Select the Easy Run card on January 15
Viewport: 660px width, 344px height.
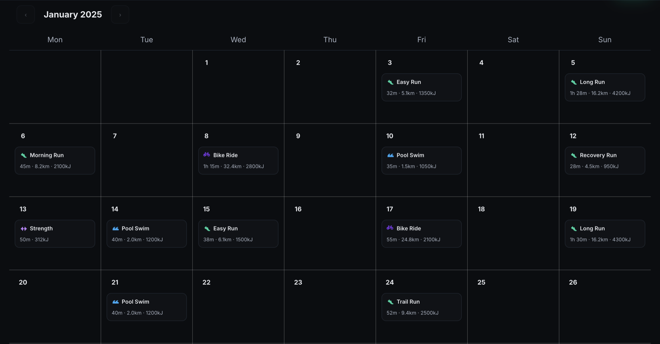(x=238, y=234)
